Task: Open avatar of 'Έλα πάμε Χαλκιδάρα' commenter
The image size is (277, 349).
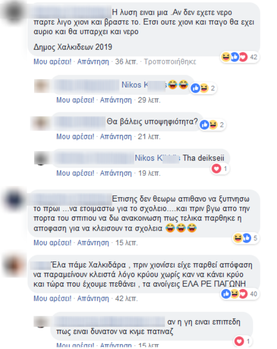Action: [x=14, y=265]
